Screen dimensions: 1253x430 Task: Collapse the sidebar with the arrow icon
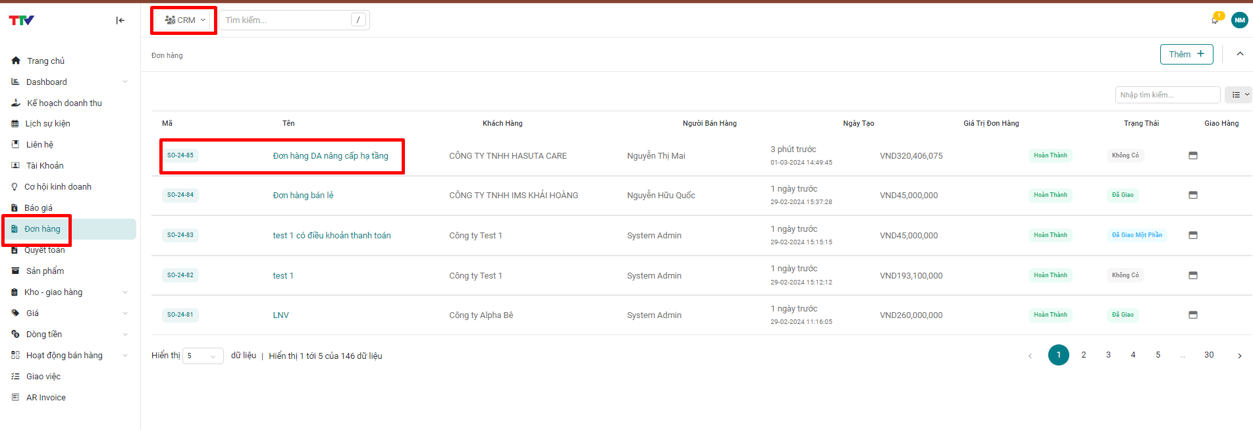(120, 20)
